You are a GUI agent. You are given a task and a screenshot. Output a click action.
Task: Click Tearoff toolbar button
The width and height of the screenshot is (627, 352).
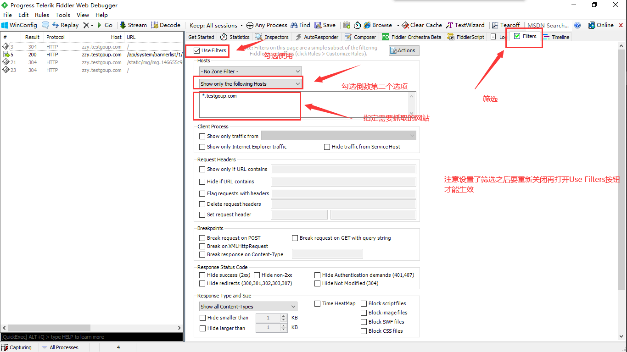click(506, 25)
